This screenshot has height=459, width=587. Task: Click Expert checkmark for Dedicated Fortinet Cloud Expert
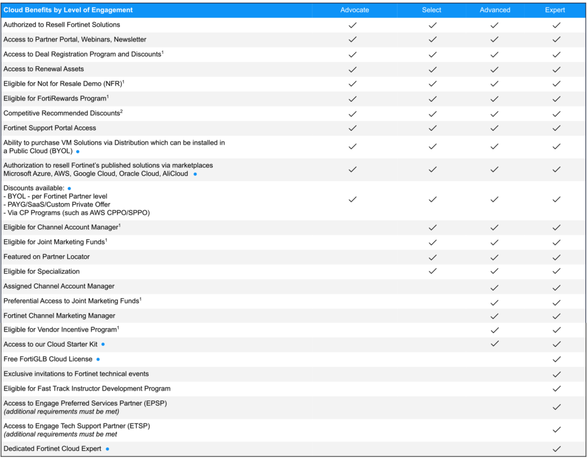click(557, 449)
